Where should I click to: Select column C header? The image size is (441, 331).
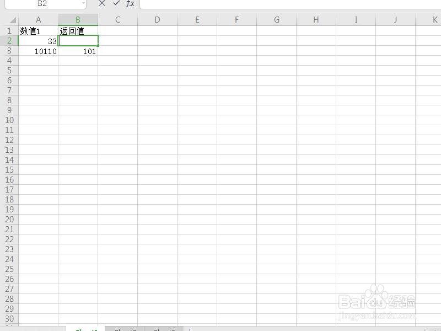pyautogui.click(x=117, y=20)
